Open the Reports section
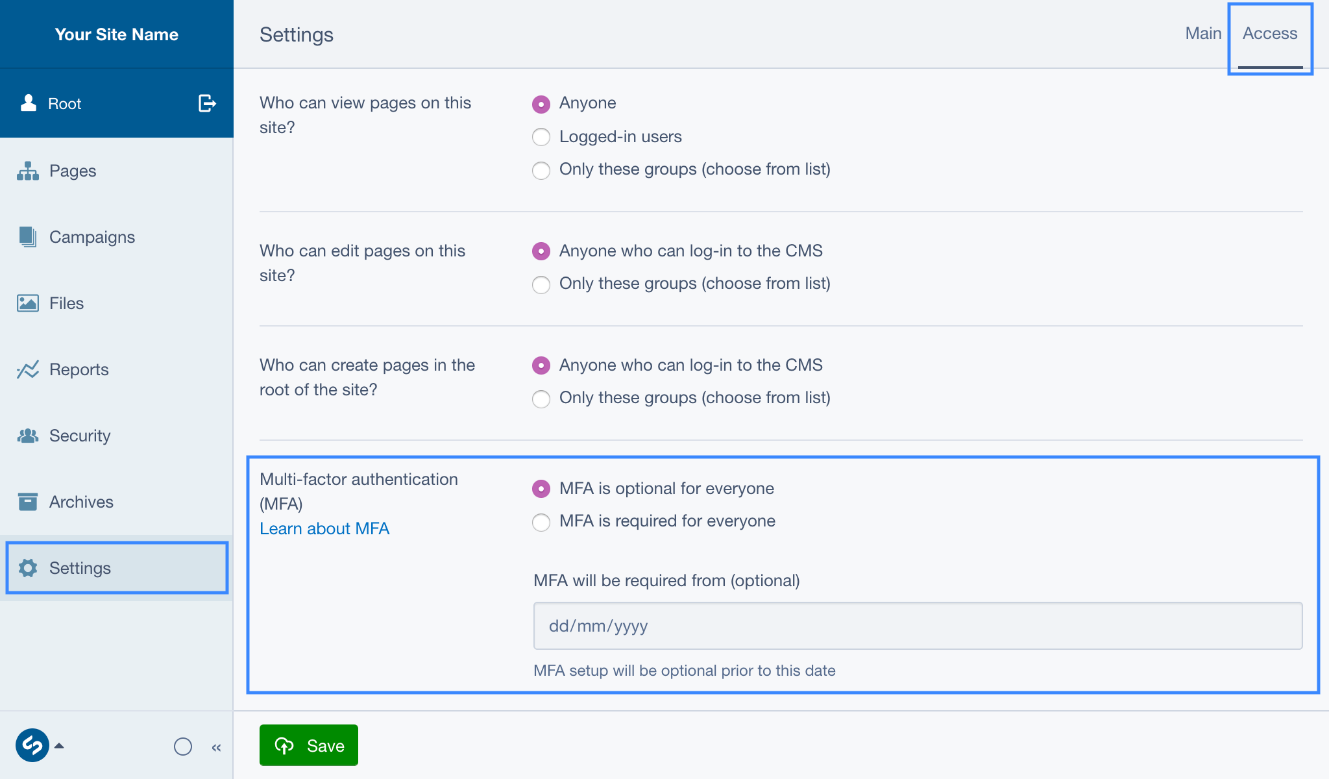 (x=79, y=369)
